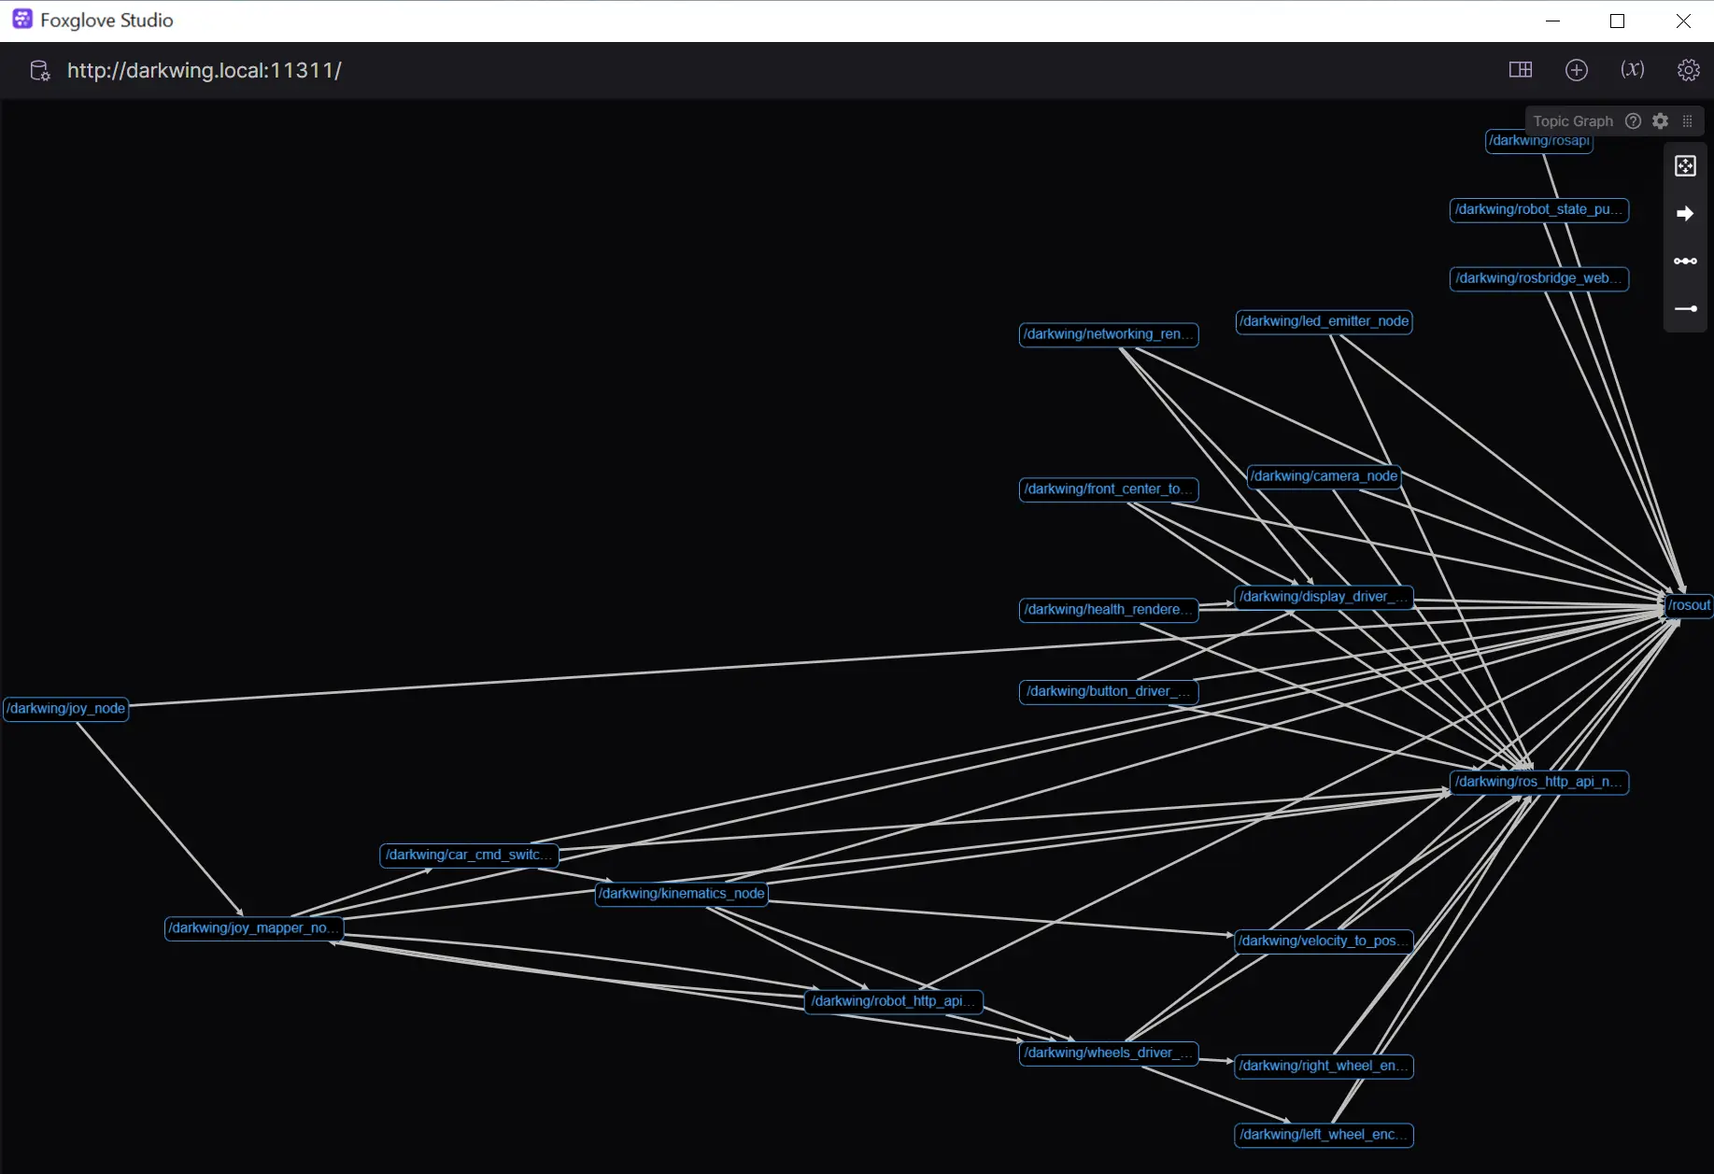Click the Foxglove Studio title bar label

pos(107,20)
